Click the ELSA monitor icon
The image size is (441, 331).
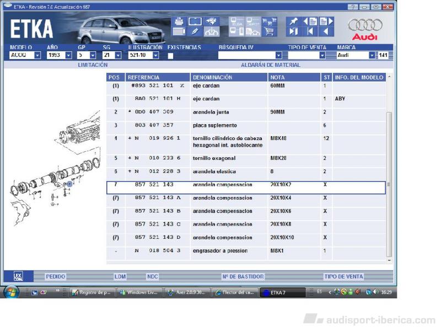[237, 22]
